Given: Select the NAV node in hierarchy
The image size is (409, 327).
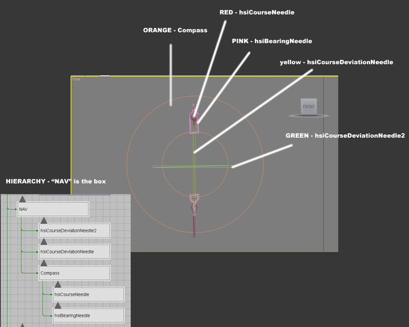Looking at the screenshot, I should click(x=53, y=209).
